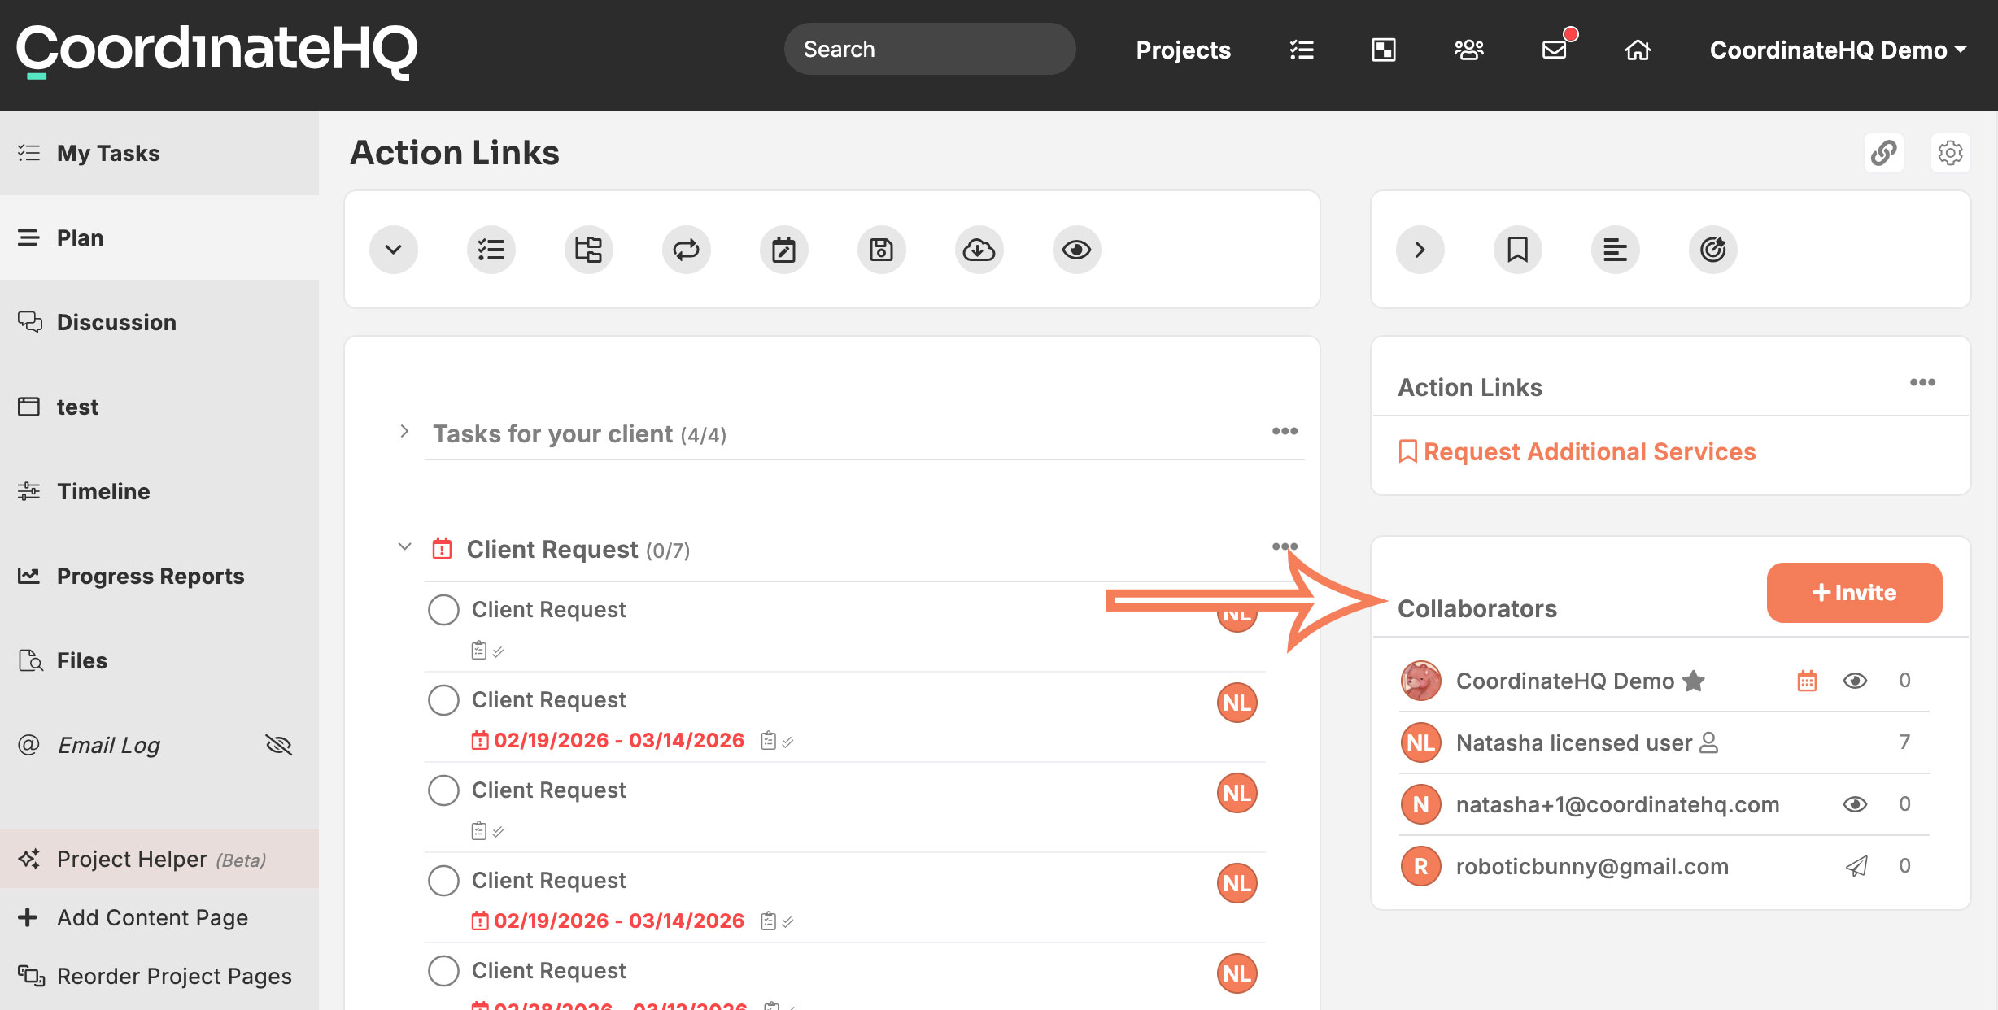Check off the fifth Client Request task circle

[x=443, y=971]
